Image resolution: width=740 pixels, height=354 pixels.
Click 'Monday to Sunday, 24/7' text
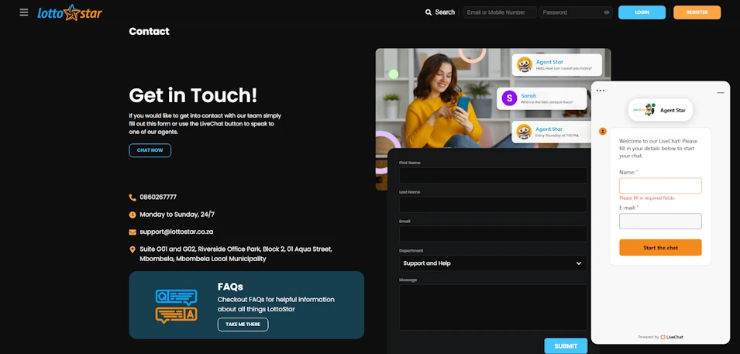[177, 215]
